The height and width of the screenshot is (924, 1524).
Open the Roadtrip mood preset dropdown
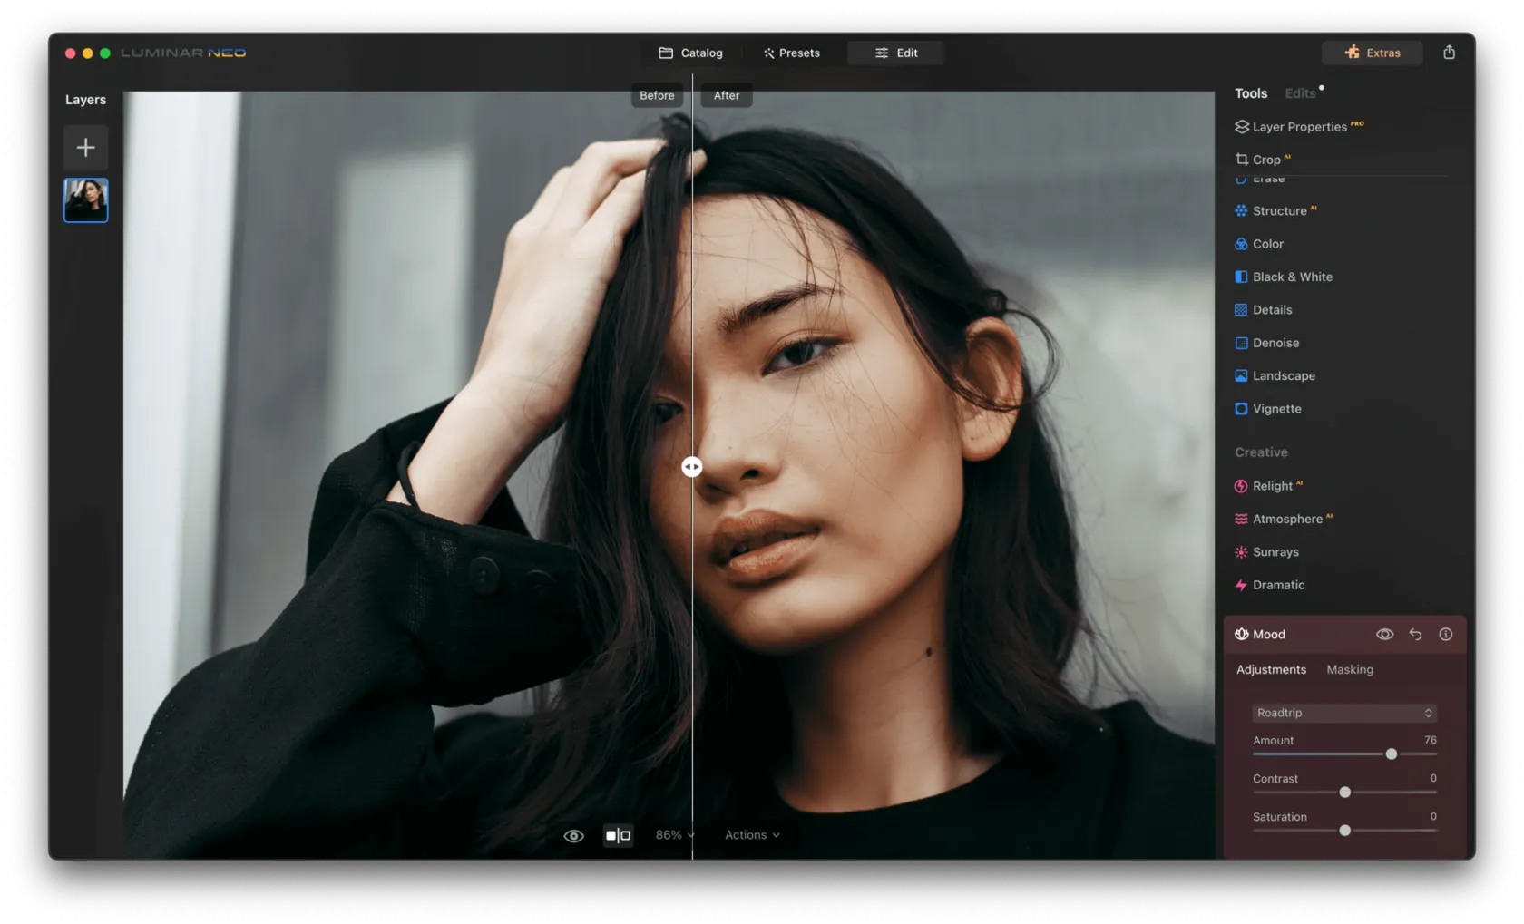1343,713
